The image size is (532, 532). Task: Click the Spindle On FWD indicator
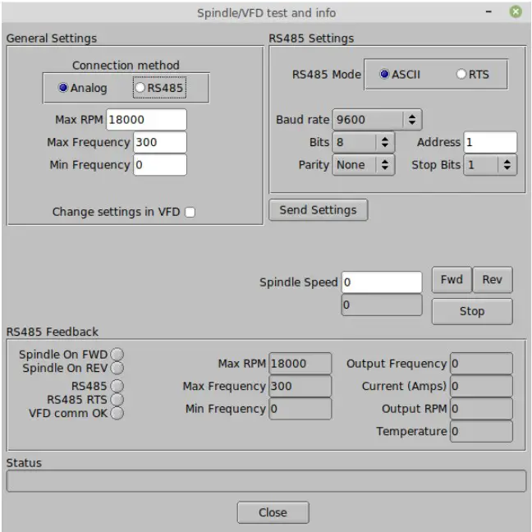117,354
